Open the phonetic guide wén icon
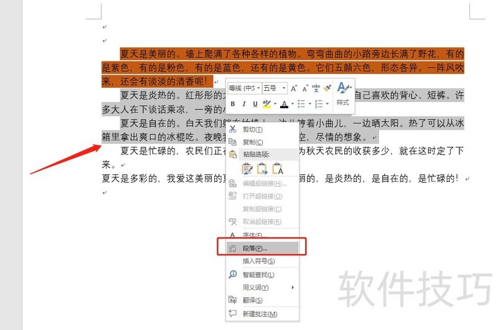Image resolution: width=498 pixels, height=330 pixels. click(x=316, y=88)
